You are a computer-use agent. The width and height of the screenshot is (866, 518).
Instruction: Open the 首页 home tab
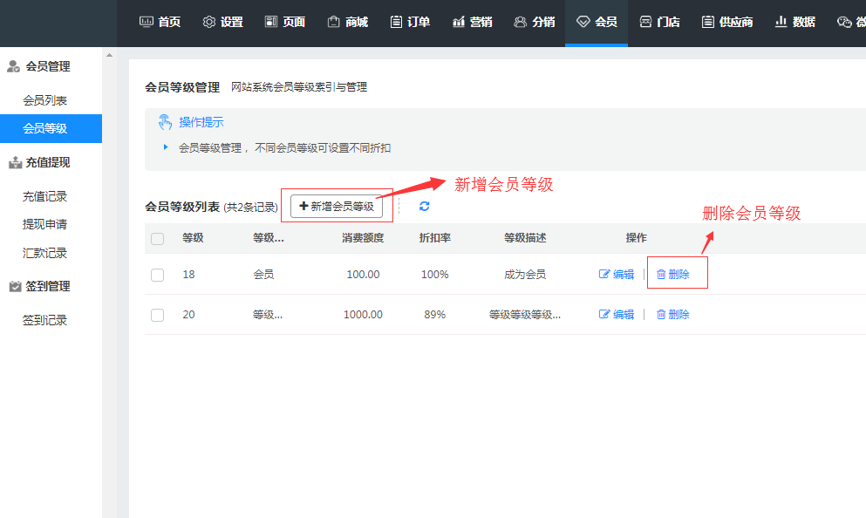point(160,22)
